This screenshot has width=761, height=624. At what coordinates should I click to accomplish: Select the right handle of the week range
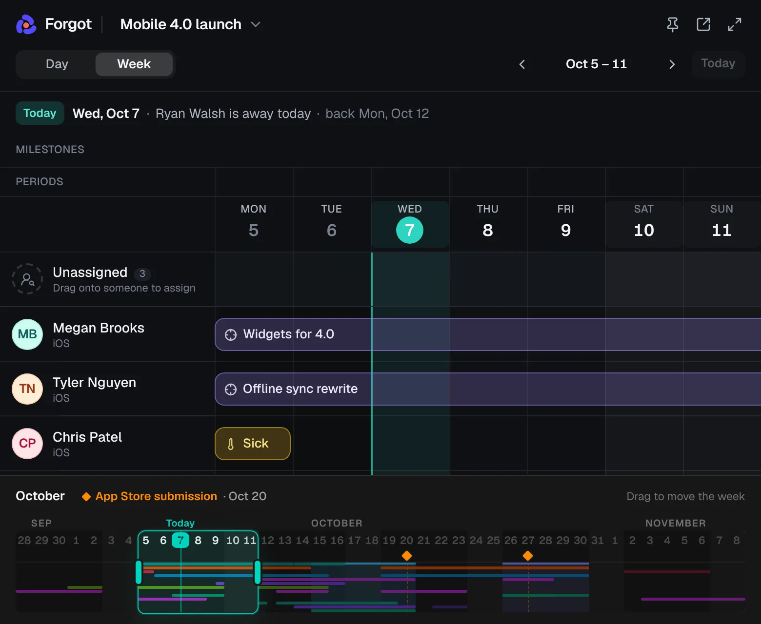[258, 572]
